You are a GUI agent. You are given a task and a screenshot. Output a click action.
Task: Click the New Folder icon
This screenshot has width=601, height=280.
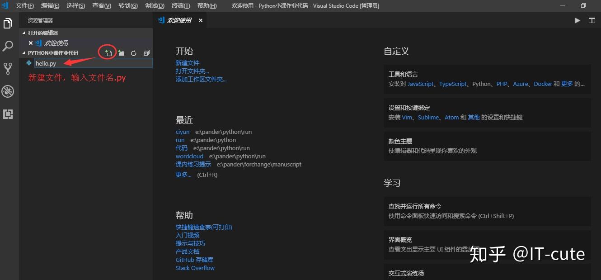[x=121, y=52]
